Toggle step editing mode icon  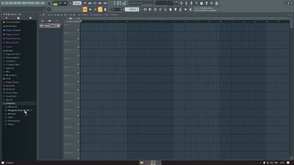[95, 9]
